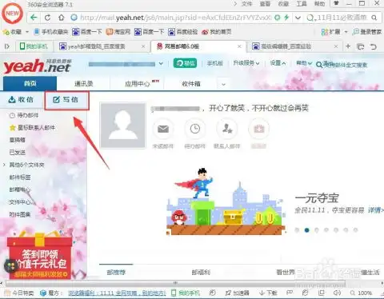Click the 签到即领 gift promo banner

coord(40,255)
